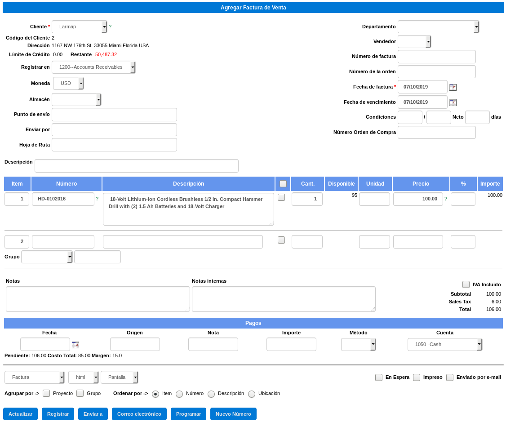This screenshot has height=422, width=506.
Task: Click the question mark beside Precio 100.00
Action: [446, 199]
